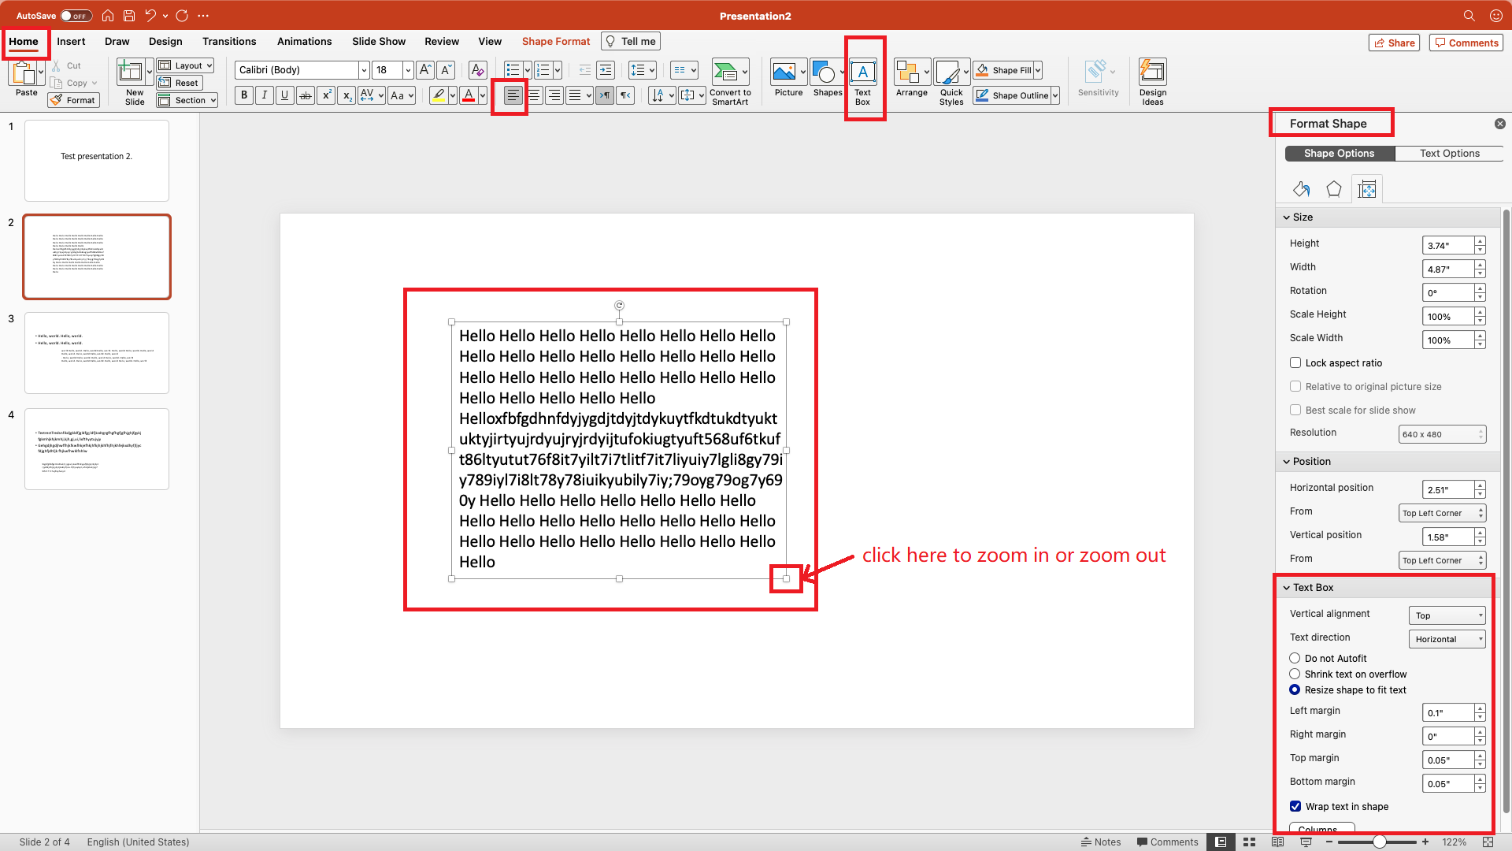Open the Section dropdown
Viewport: 1512px width, 851px height.
tap(187, 100)
